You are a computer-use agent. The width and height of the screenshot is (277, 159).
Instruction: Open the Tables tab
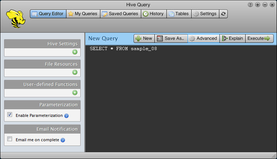[x=178, y=14]
